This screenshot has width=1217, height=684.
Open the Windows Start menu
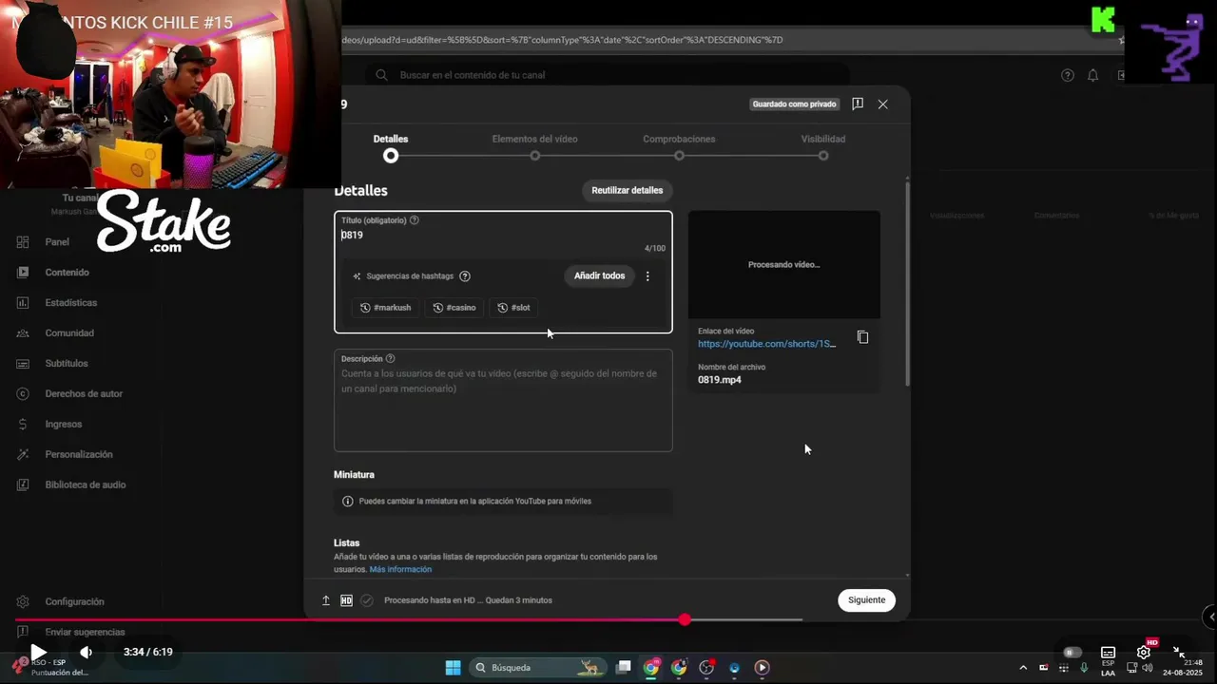coord(453,668)
